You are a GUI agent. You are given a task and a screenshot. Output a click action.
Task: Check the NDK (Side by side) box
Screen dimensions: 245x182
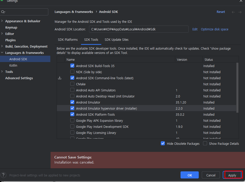[x=72, y=72]
